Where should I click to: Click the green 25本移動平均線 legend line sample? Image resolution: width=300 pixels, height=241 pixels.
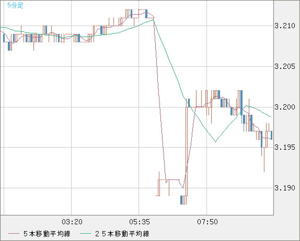coord(85,234)
